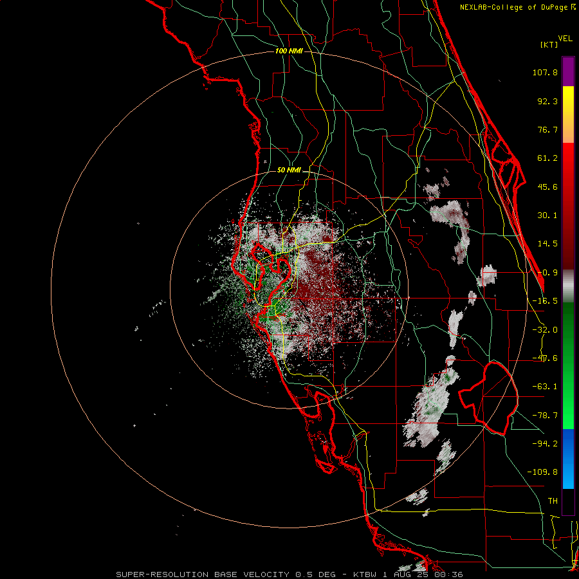Image resolution: width=579 pixels, height=579 pixels.
Task: Click the purple segment of the velocity color bar
Action: click(x=568, y=71)
